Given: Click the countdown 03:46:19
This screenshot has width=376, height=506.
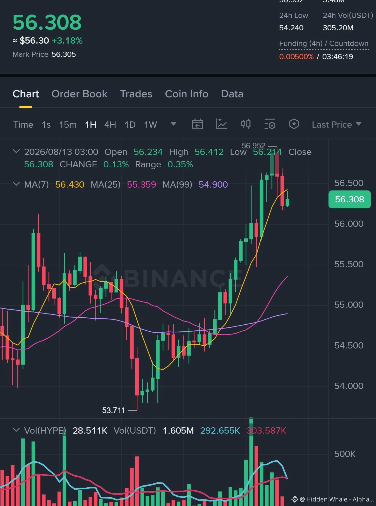Looking at the screenshot, I should point(338,57).
